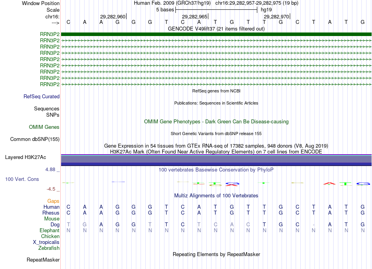The width and height of the screenshot is (372, 269).
Task: Open Repeating Elements by RepeatMasker title
Action: click(216, 254)
